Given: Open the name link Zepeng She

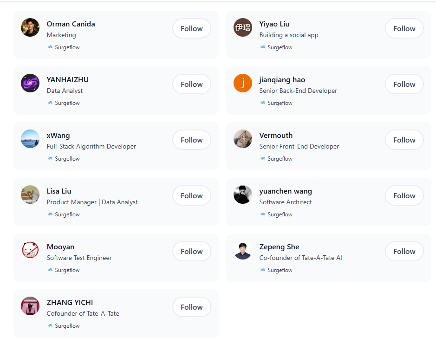Looking at the screenshot, I should point(279,247).
